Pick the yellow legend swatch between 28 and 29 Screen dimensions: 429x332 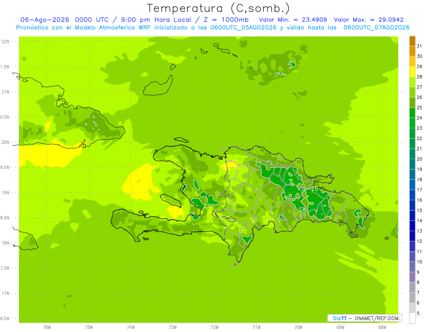pyautogui.click(x=412, y=72)
